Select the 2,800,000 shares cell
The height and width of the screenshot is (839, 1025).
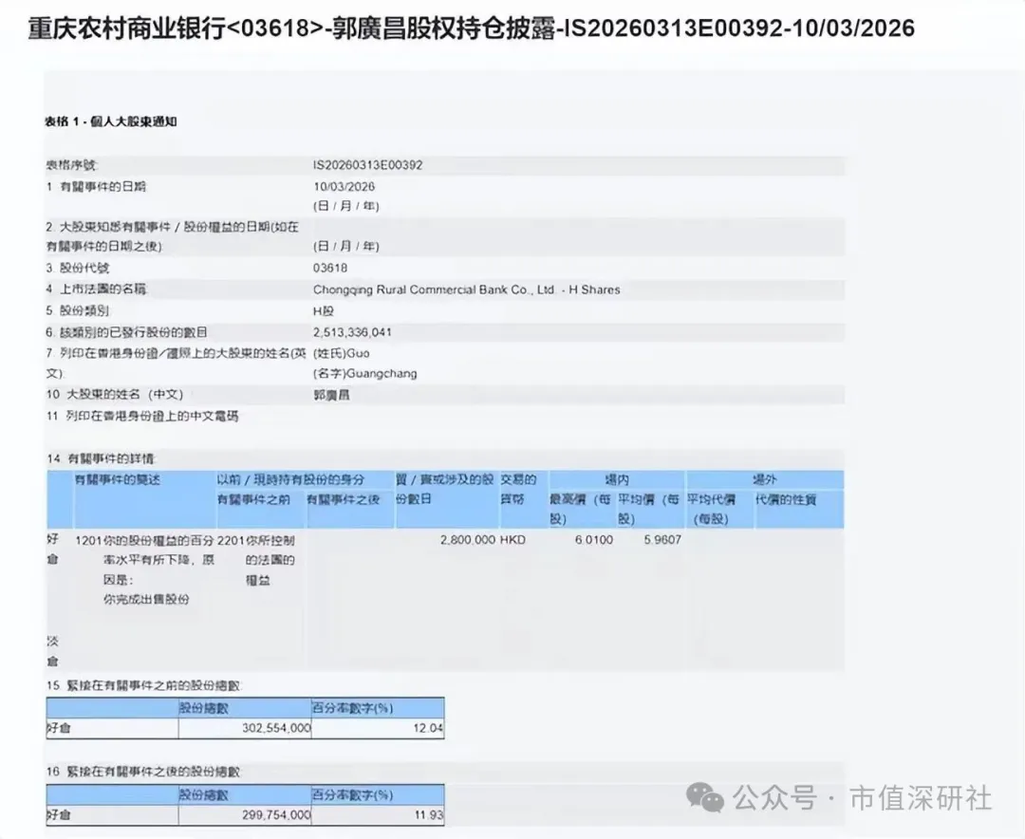coord(467,539)
